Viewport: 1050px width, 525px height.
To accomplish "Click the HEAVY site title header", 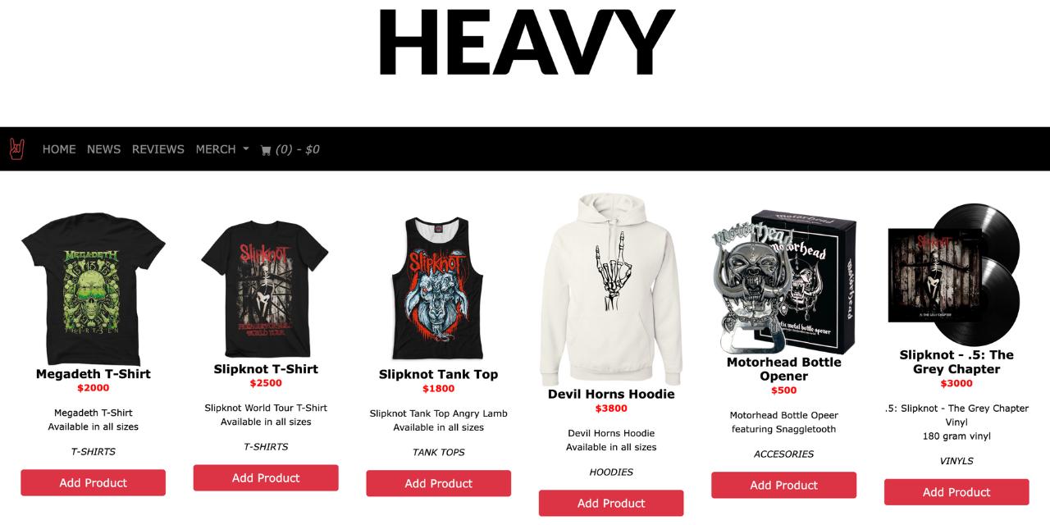I will click(x=526, y=43).
